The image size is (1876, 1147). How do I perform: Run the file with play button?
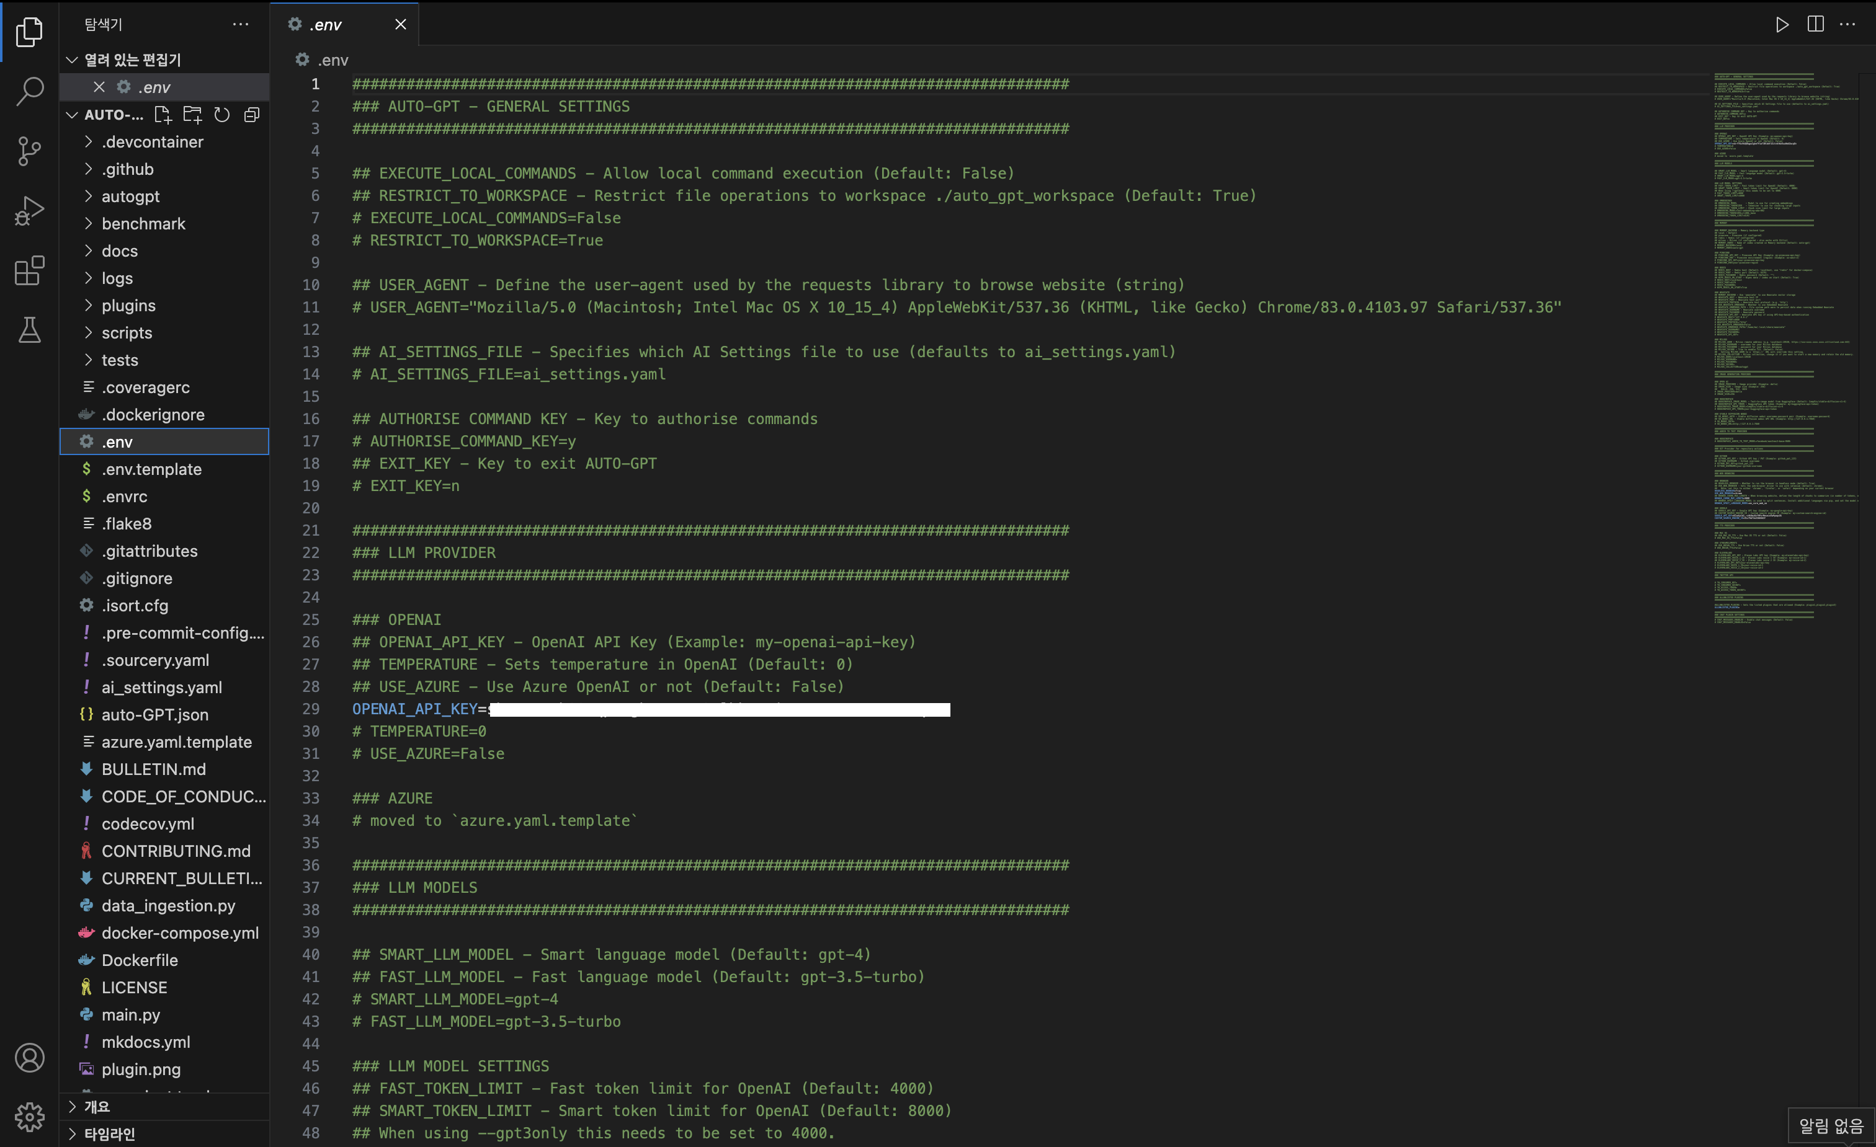point(1782,24)
